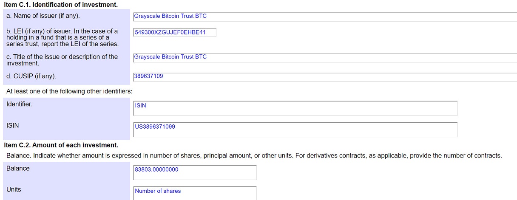Click the Name of issuer field
Image resolution: width=517 pixels, height=200 pixels.
(325, 17)
